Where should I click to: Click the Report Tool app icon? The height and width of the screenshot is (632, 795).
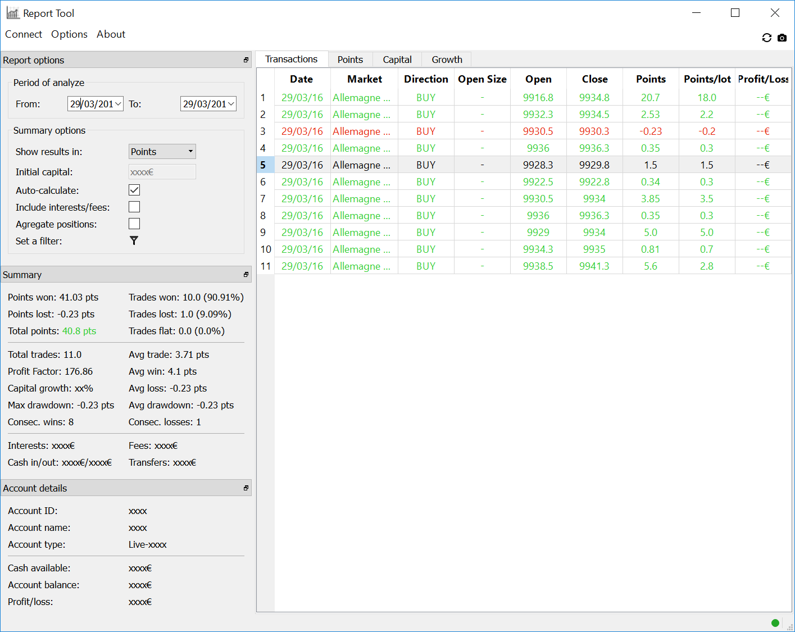coord(12,13)
